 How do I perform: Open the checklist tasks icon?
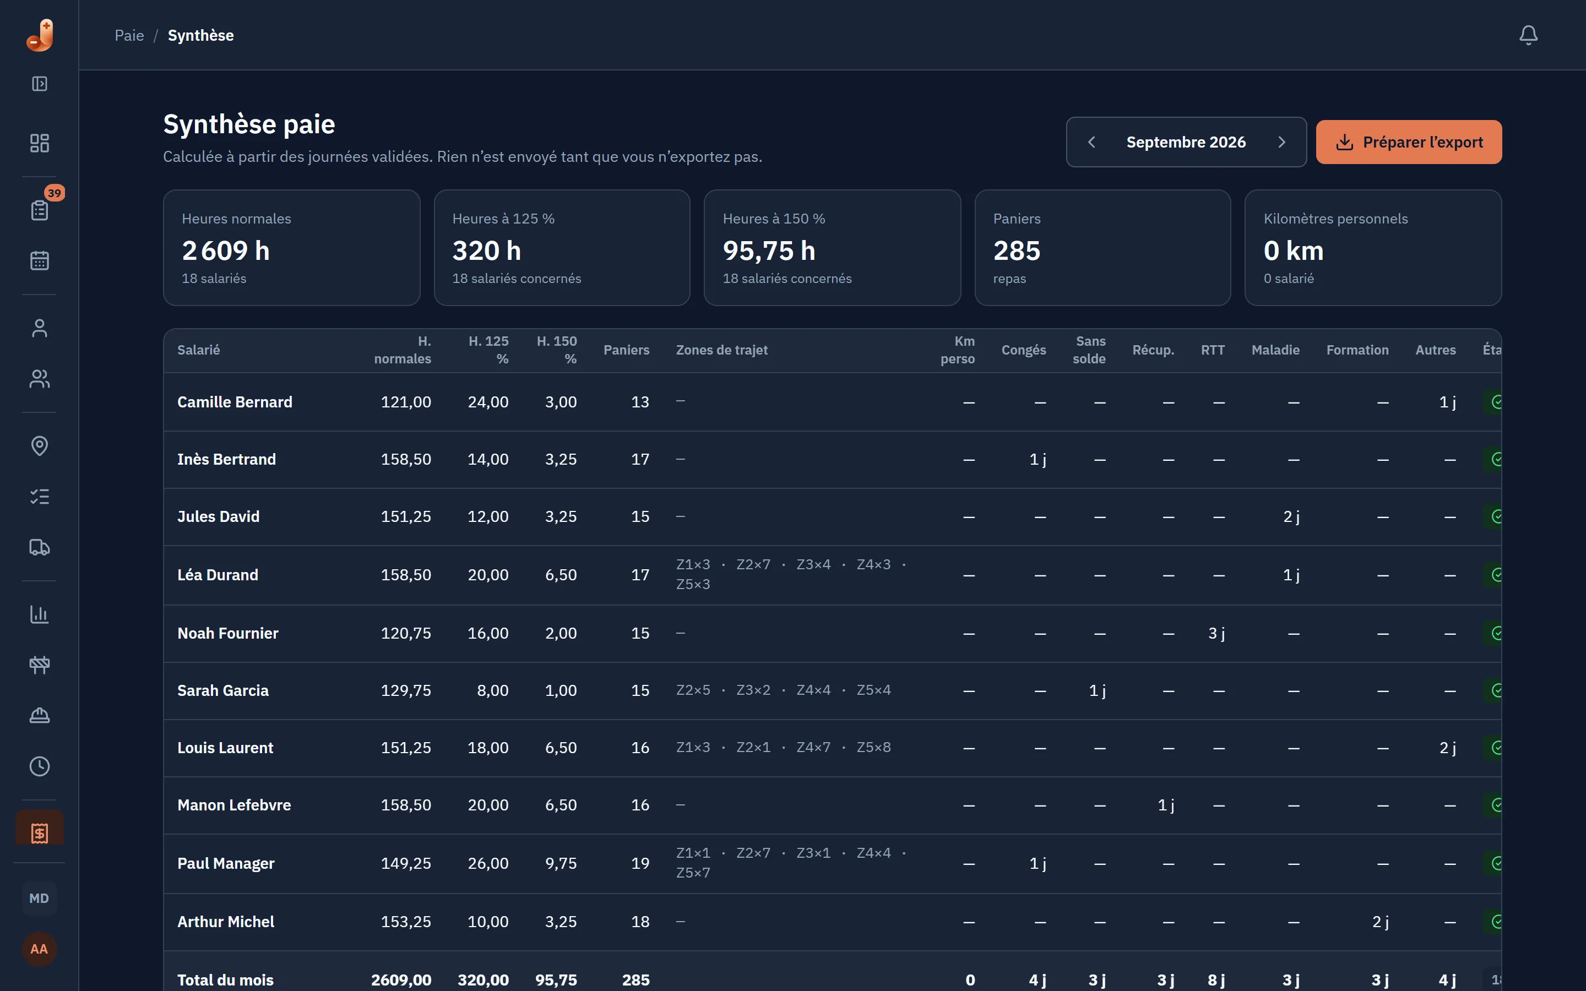(x=40, y=497)
